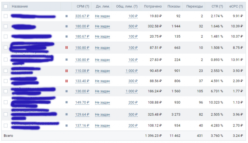This screenshot has width=248, height=143.
Task: Edit the CPM value 180.00 ₽
Action: coord(82,26)
